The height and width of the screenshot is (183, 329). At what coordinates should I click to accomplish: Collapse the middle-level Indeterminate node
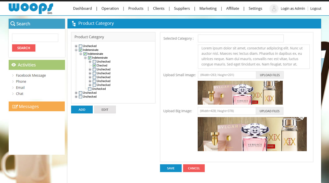pyautogui.click(x=81, y=54)
